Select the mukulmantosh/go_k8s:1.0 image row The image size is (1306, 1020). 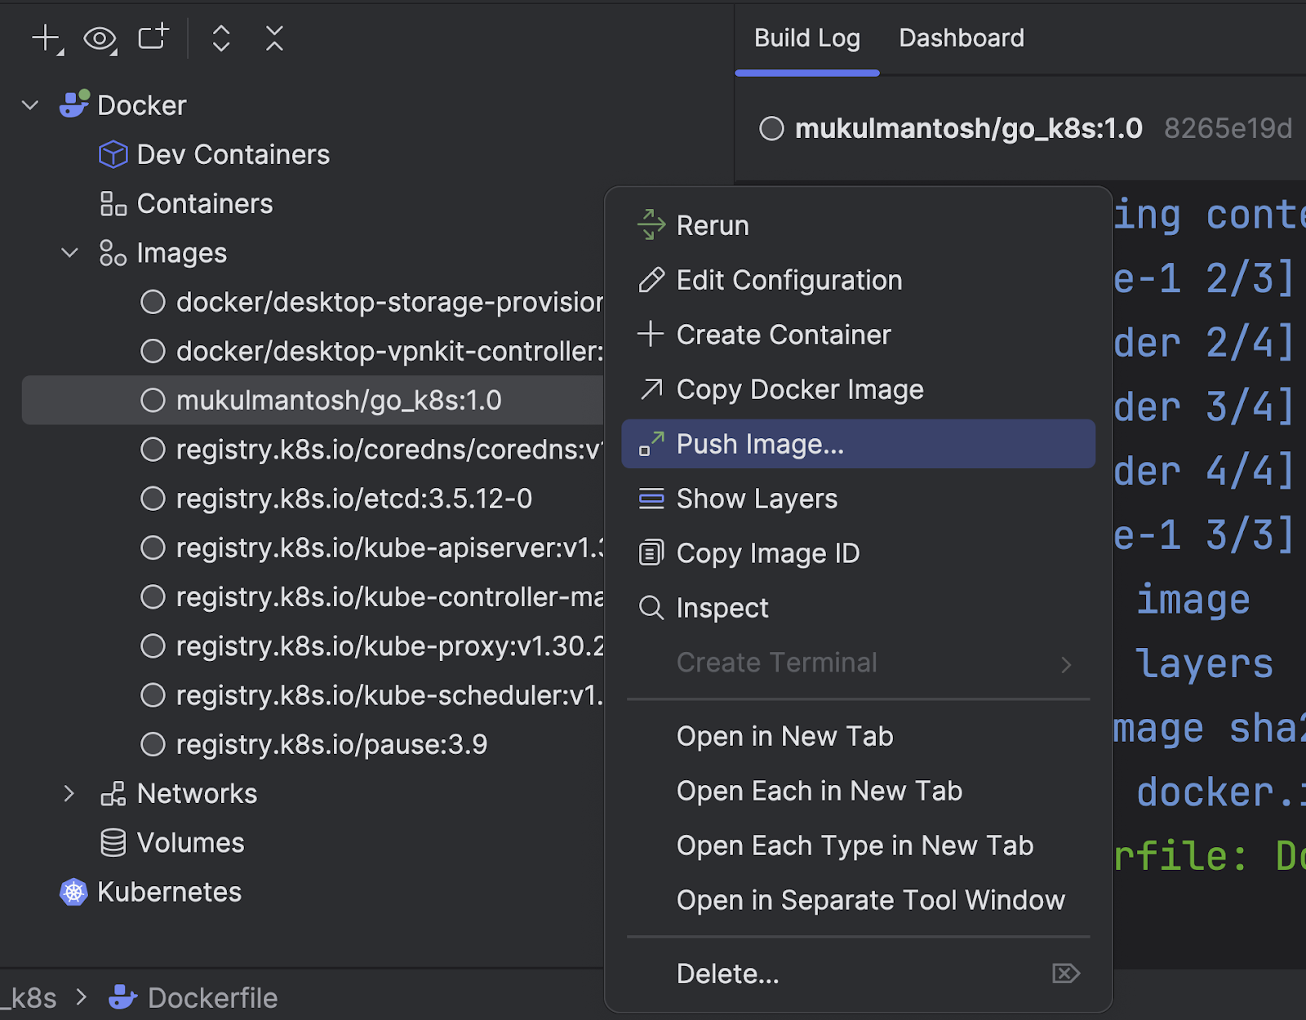click(313, 400)
